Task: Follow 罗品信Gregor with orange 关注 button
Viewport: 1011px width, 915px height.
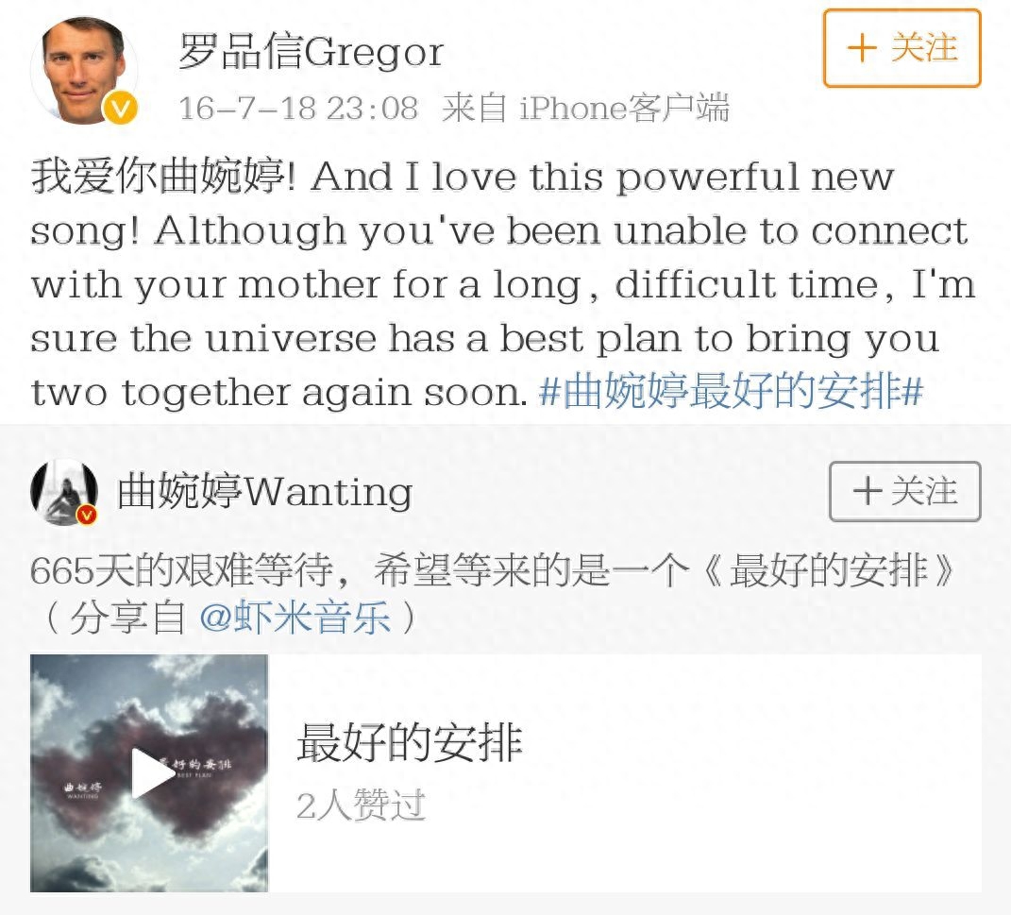Action: coord(902,48)
